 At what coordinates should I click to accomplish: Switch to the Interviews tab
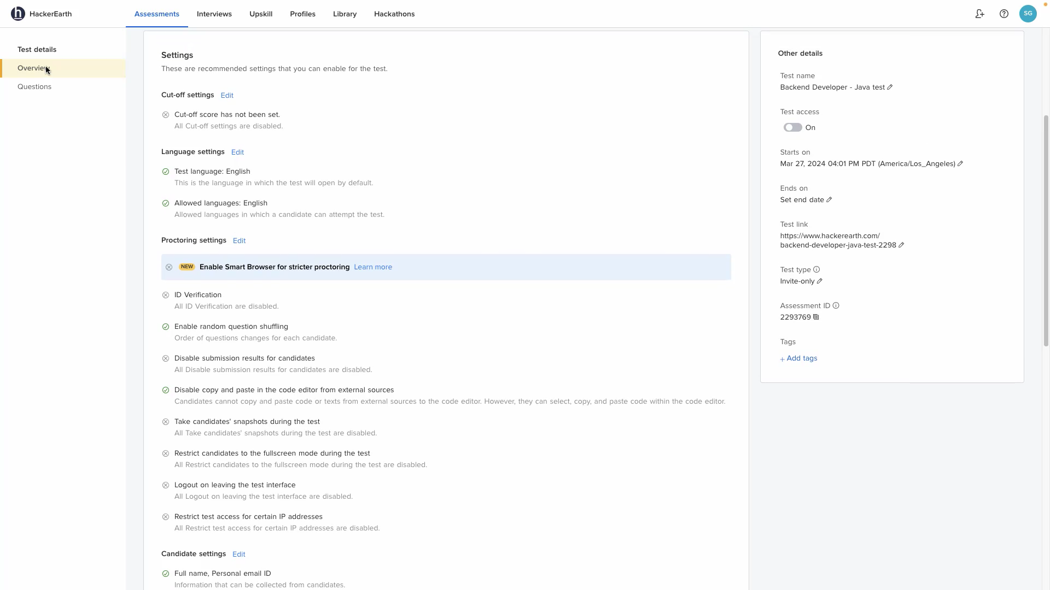tap(214, 14)
